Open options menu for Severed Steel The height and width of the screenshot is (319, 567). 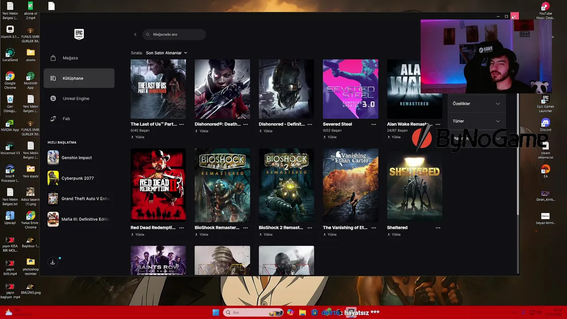(x=373, y=124)
